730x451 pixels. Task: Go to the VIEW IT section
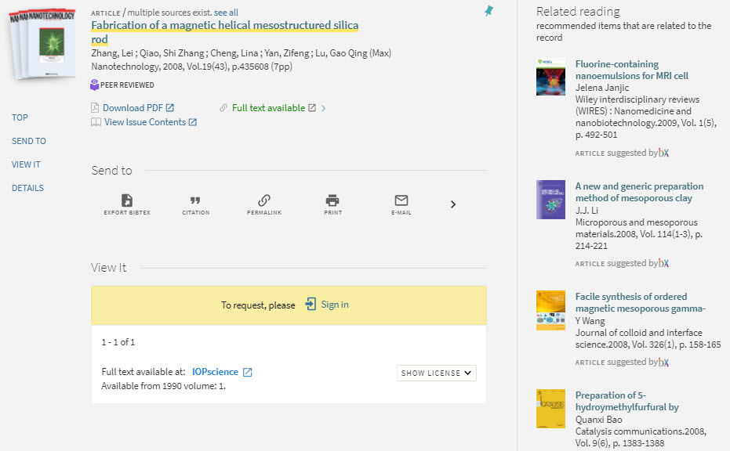[x=26, y=164]
